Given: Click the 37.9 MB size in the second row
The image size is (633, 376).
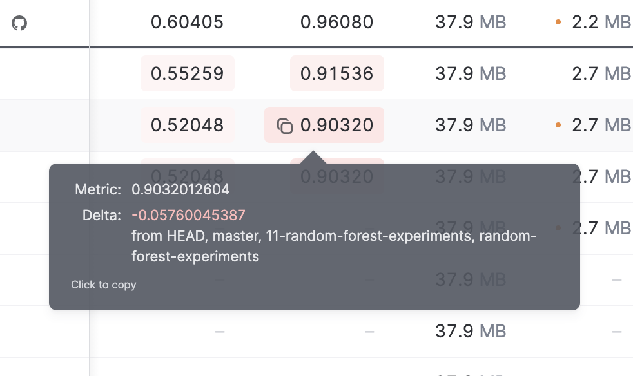Looking at the screenshot, I should pos(470,73).
